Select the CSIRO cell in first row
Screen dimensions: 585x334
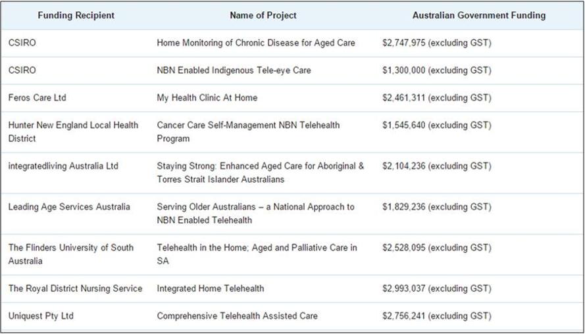click(22, 43)
